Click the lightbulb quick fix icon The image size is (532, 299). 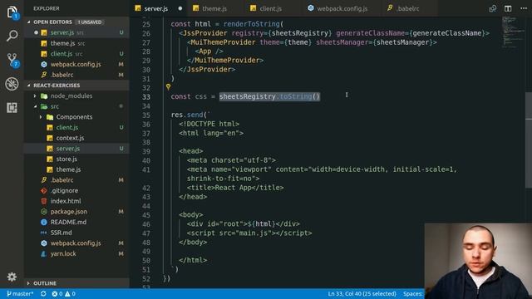point(168,87)
